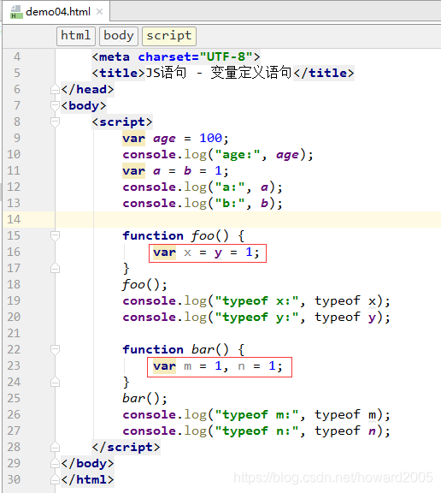
Task: Collapse fold marker at foo closing brace line 17
Action: coord(55,268)
